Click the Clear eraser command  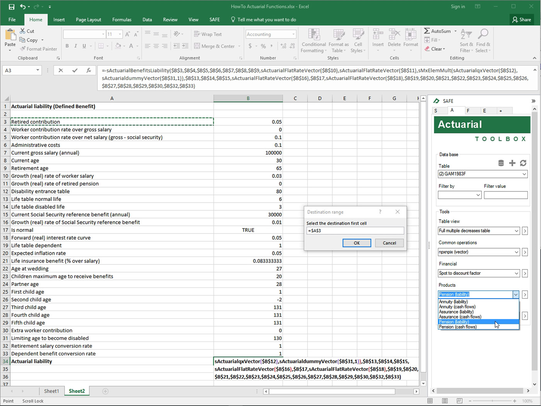click(435, 49)
